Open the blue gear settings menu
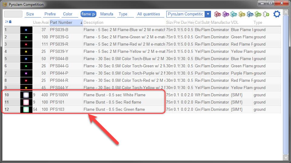 pos(277,14)
